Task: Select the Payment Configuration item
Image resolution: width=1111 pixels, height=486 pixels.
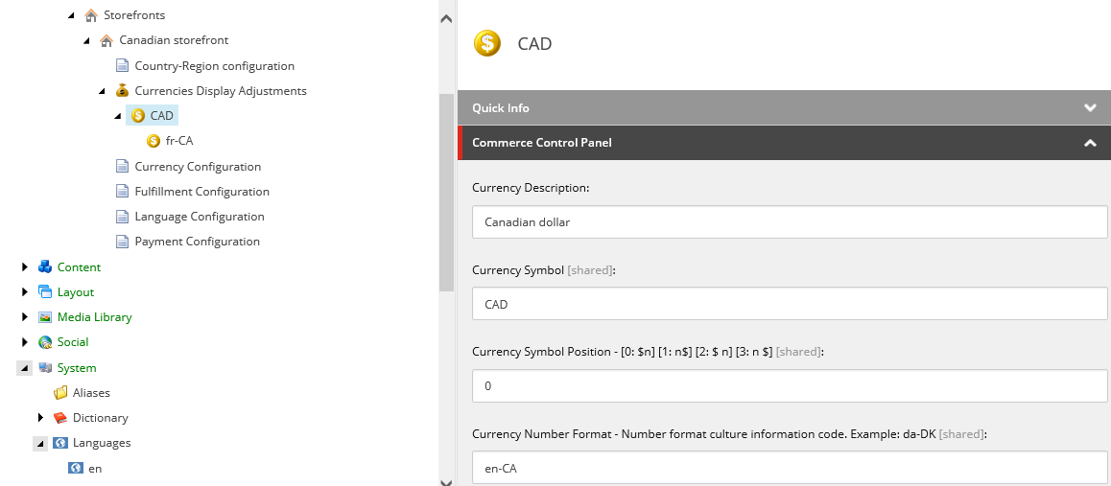Action: pos(197,242)
